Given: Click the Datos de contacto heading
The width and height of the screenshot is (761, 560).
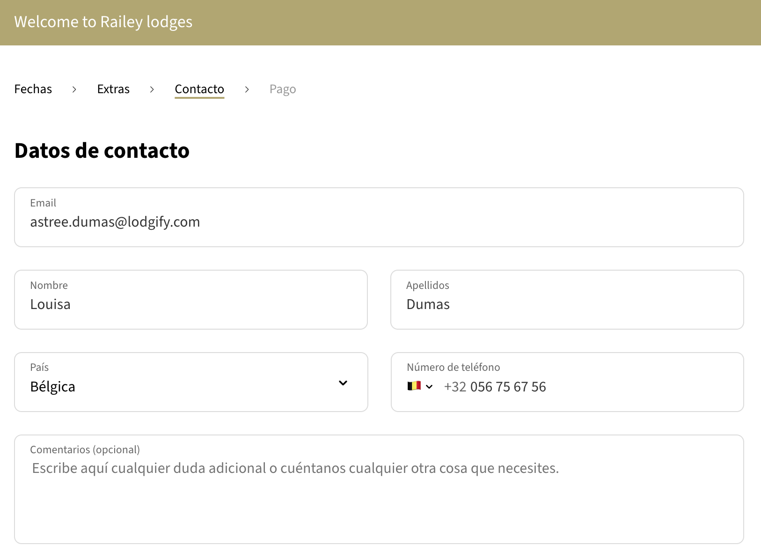Looking at the screenshot, I should pos(102,150).
